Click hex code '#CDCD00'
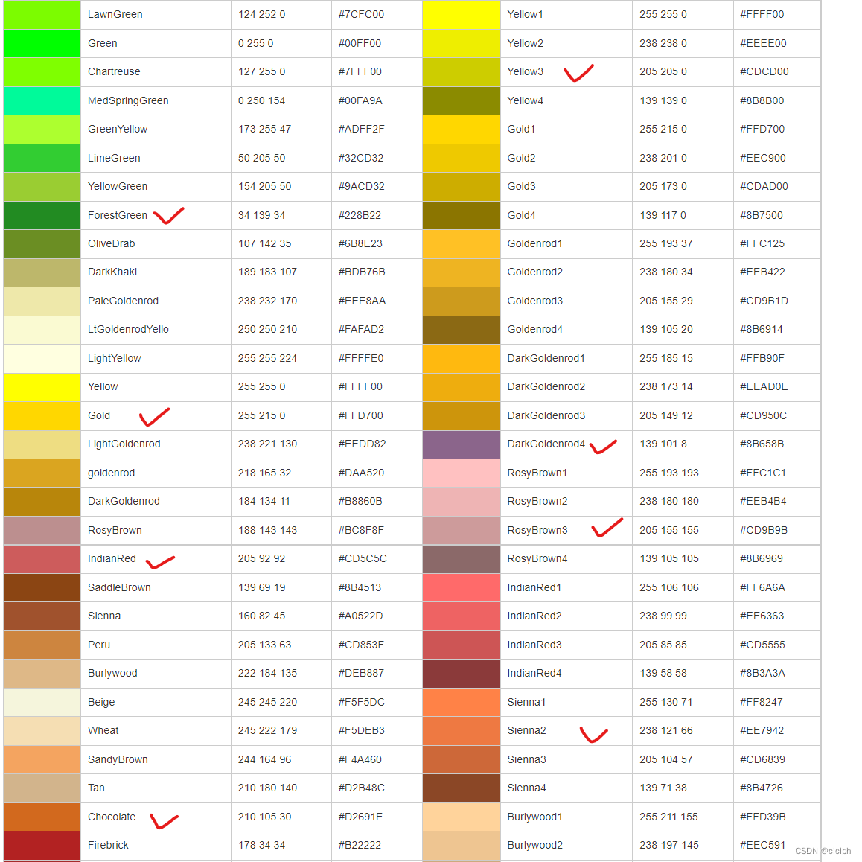The image size is (862, 862). click(764, 71)
